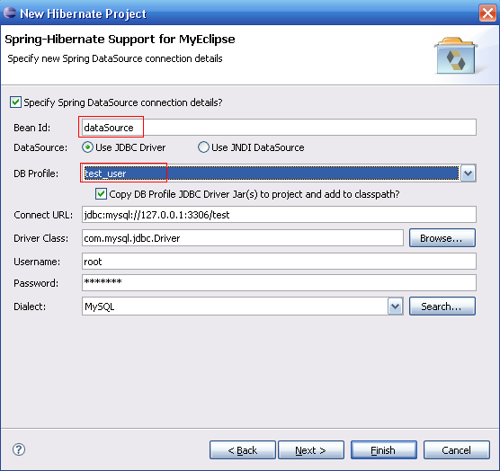Screen dimensions: 500x471
Task: Click the heading Spring-Hibernate Support for MyEclipse
Action: tap(120, 40)
